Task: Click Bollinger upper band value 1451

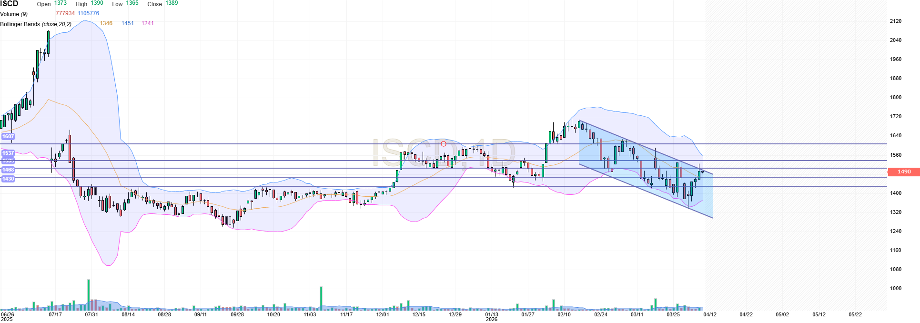Action: point(128,23)
